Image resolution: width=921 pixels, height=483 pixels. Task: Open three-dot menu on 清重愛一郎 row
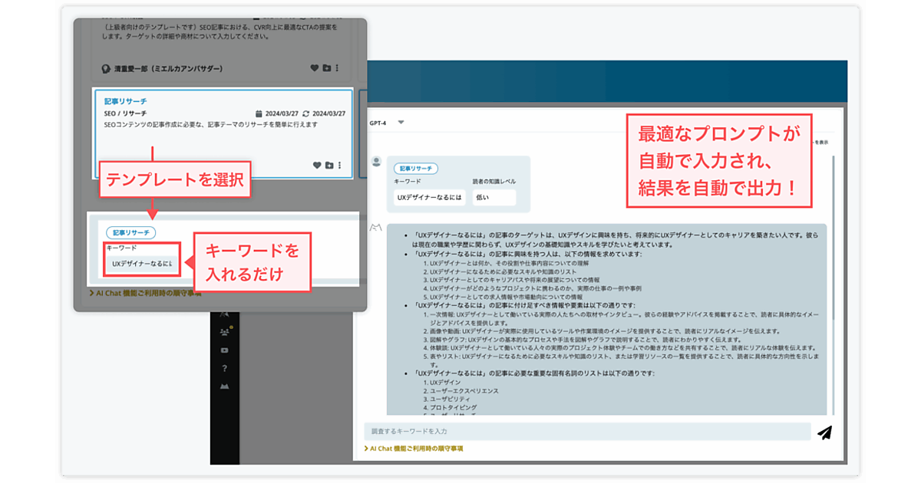click(x=337, y=68)
